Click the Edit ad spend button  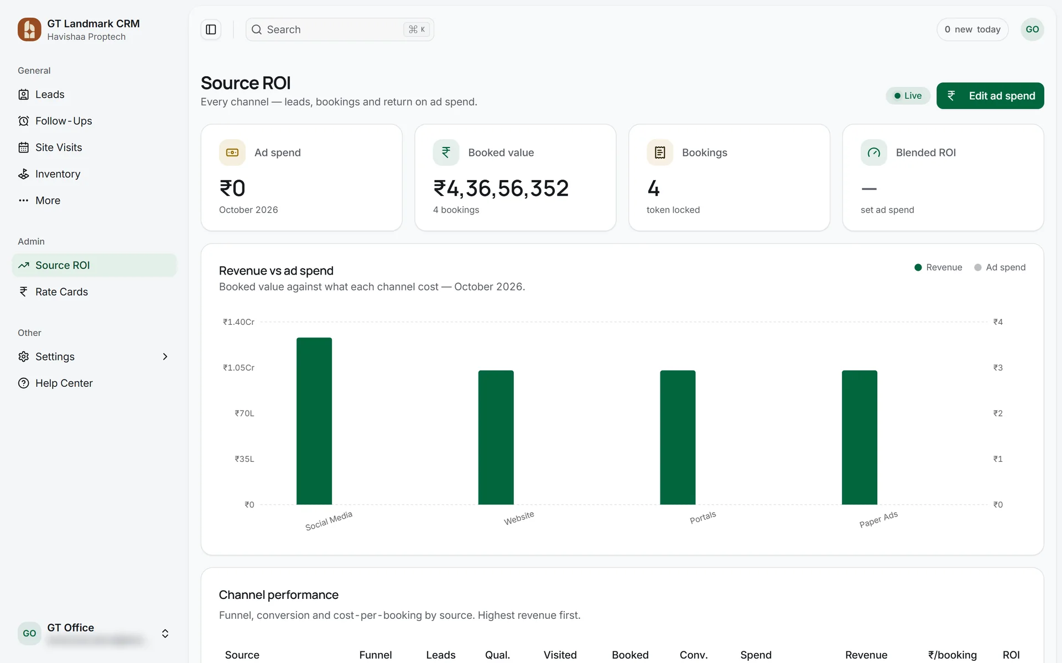tap(990, 96)
